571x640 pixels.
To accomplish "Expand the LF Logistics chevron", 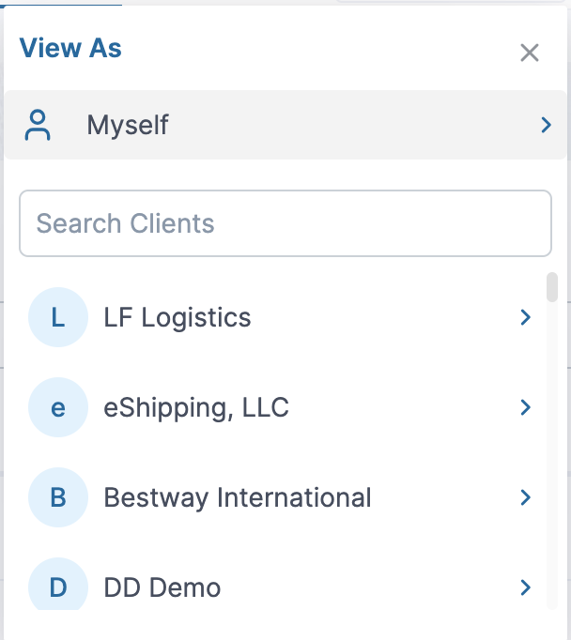I will tap(526, 318).
